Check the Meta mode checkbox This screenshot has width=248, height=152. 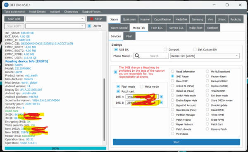pos(141,87)
